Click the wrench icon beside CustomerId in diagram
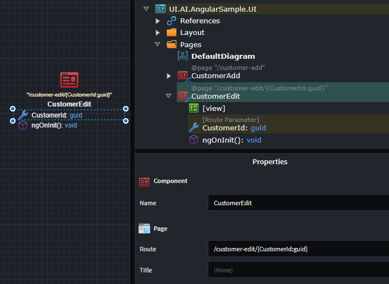 [23, 115]
